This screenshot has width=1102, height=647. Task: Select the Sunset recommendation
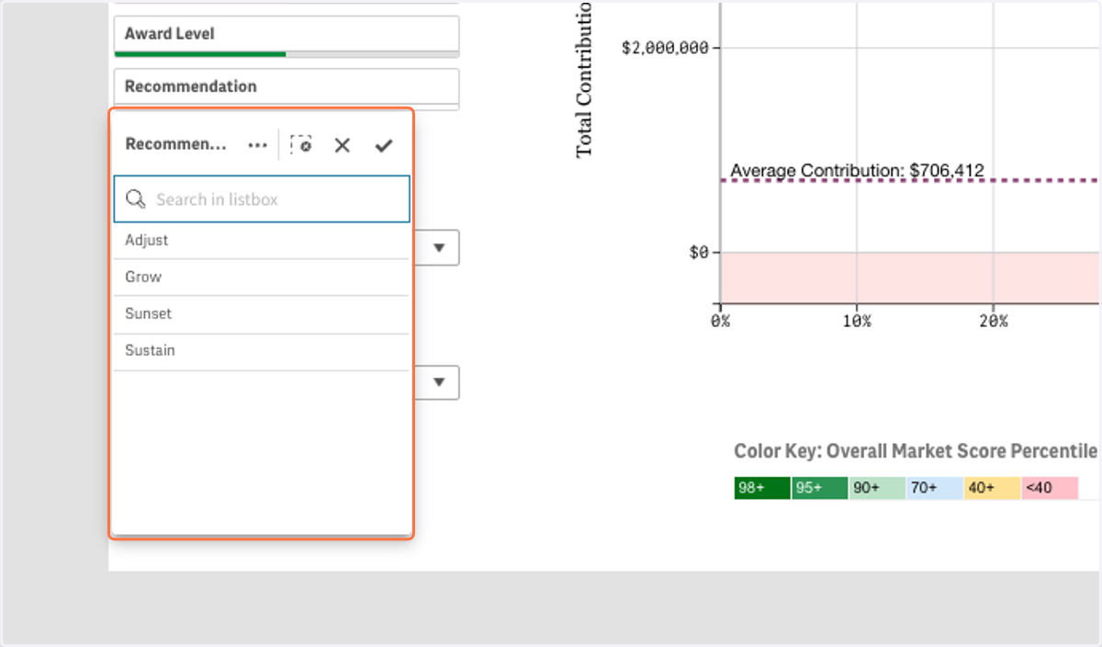point(262,314)
